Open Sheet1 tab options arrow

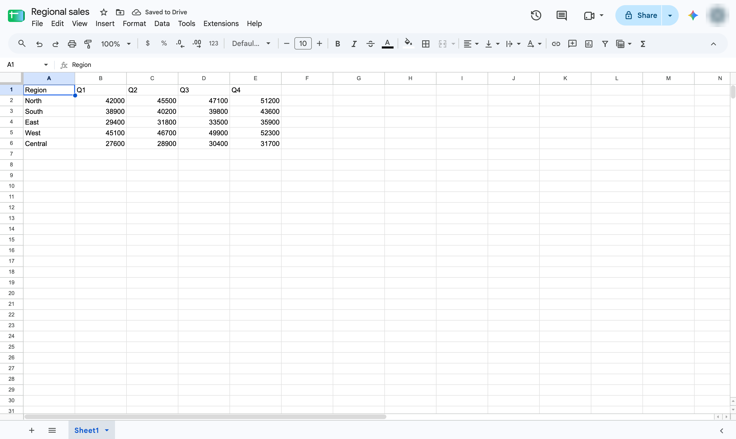pos(107,430)
